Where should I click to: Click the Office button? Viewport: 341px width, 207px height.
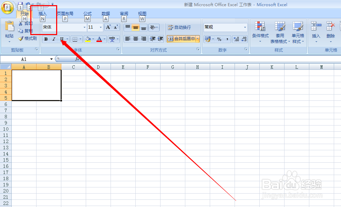(7, 8)
